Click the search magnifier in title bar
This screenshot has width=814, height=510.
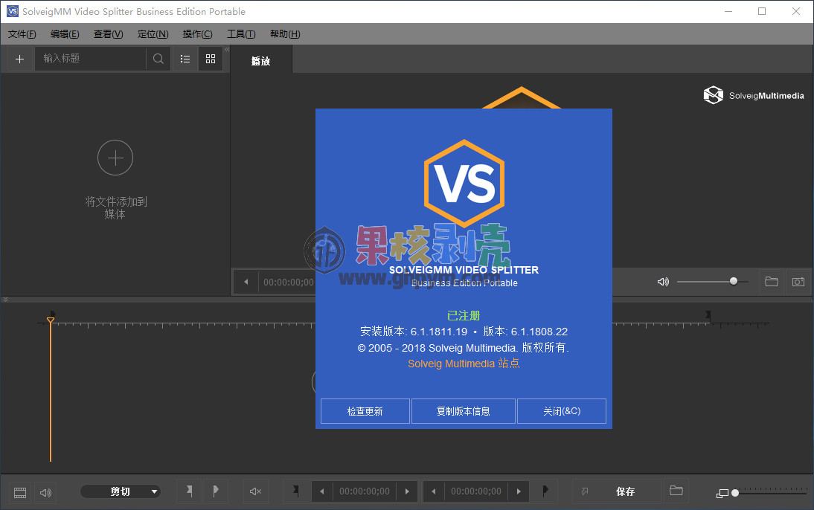(x=158, y=59)
